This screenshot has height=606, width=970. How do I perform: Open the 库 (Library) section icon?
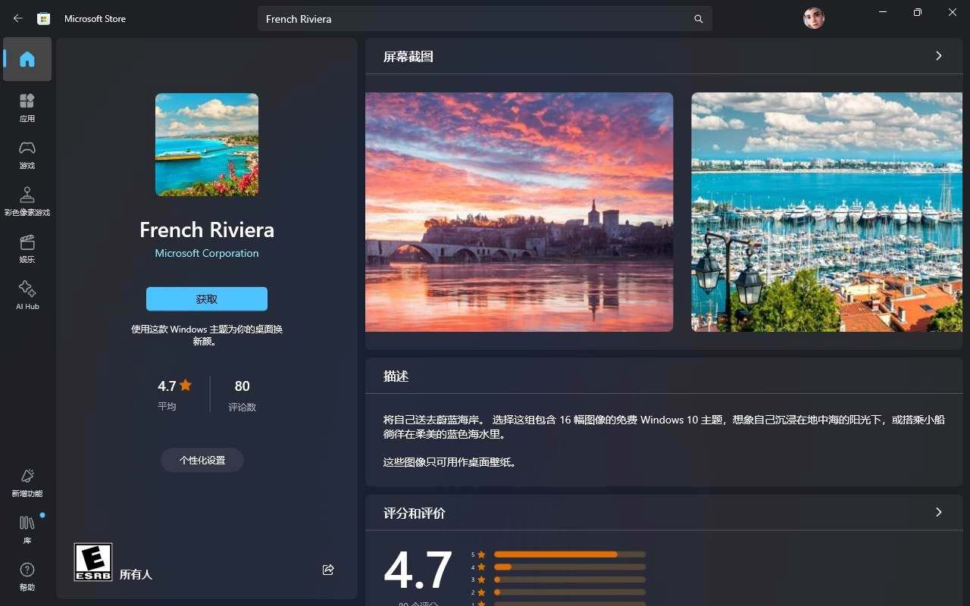tap(27, 527)
